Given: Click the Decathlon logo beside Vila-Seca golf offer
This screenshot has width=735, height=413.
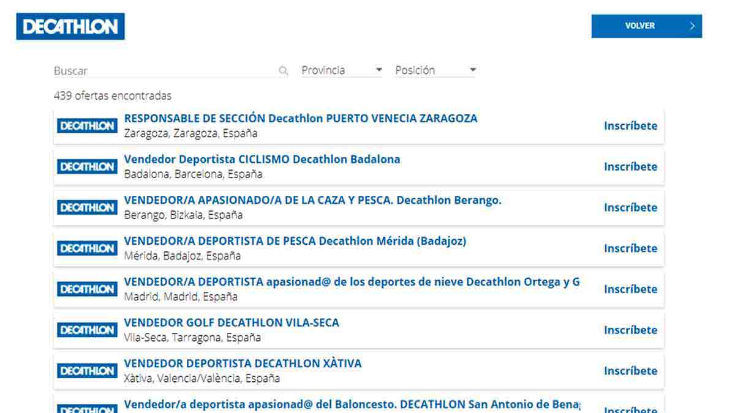Looking at the screenshot, I should pos(87,330).
